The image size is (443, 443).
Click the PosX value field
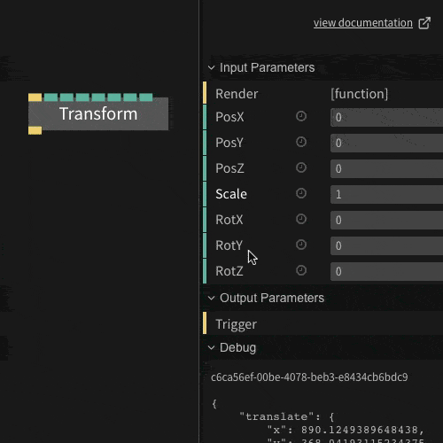[x=386, y=117]
